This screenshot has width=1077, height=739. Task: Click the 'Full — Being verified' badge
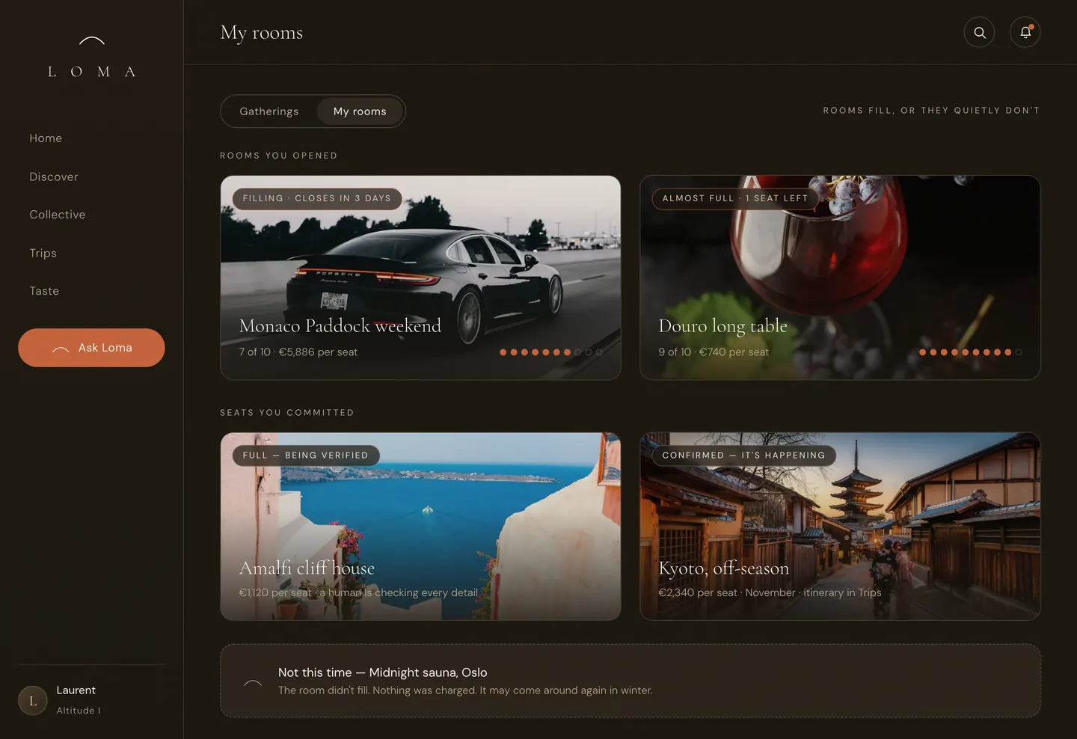pos(306,456)
